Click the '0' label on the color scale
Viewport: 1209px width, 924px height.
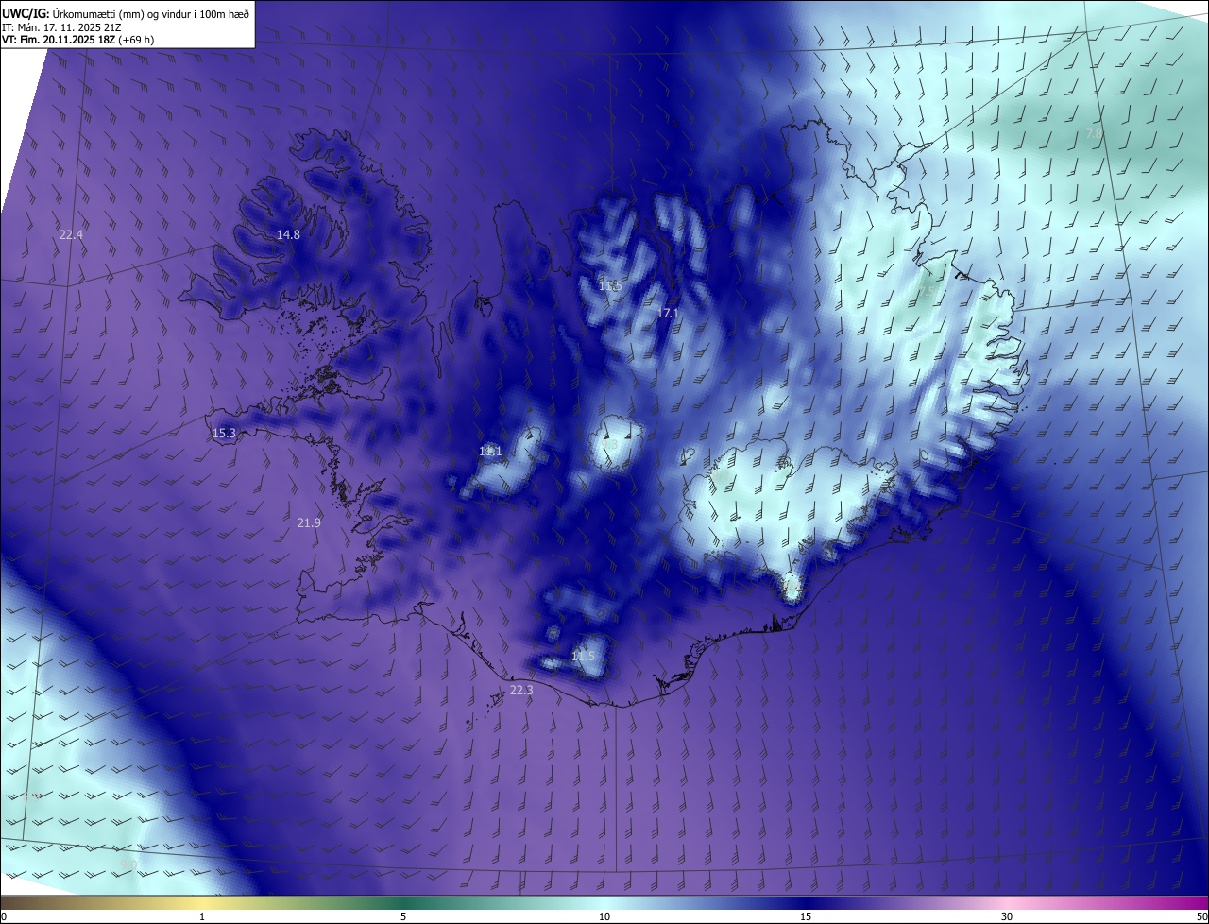tap(4, 917)
